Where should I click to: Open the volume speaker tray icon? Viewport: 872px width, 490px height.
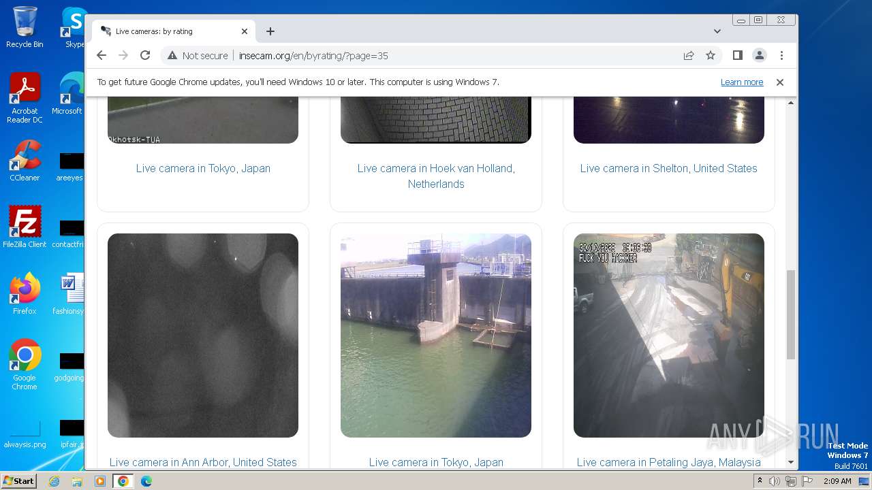point(775,481)
